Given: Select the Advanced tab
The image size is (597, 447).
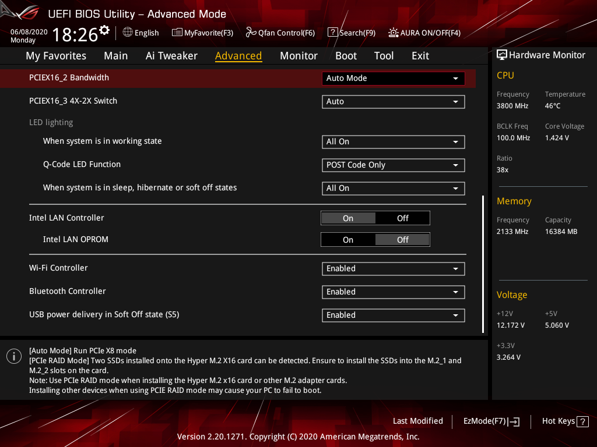Looking at the screenshot, I should pyautogui.click(x=238, y=56).
